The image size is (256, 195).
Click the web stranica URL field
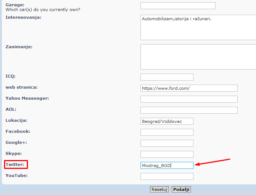(x=189, y=88)
